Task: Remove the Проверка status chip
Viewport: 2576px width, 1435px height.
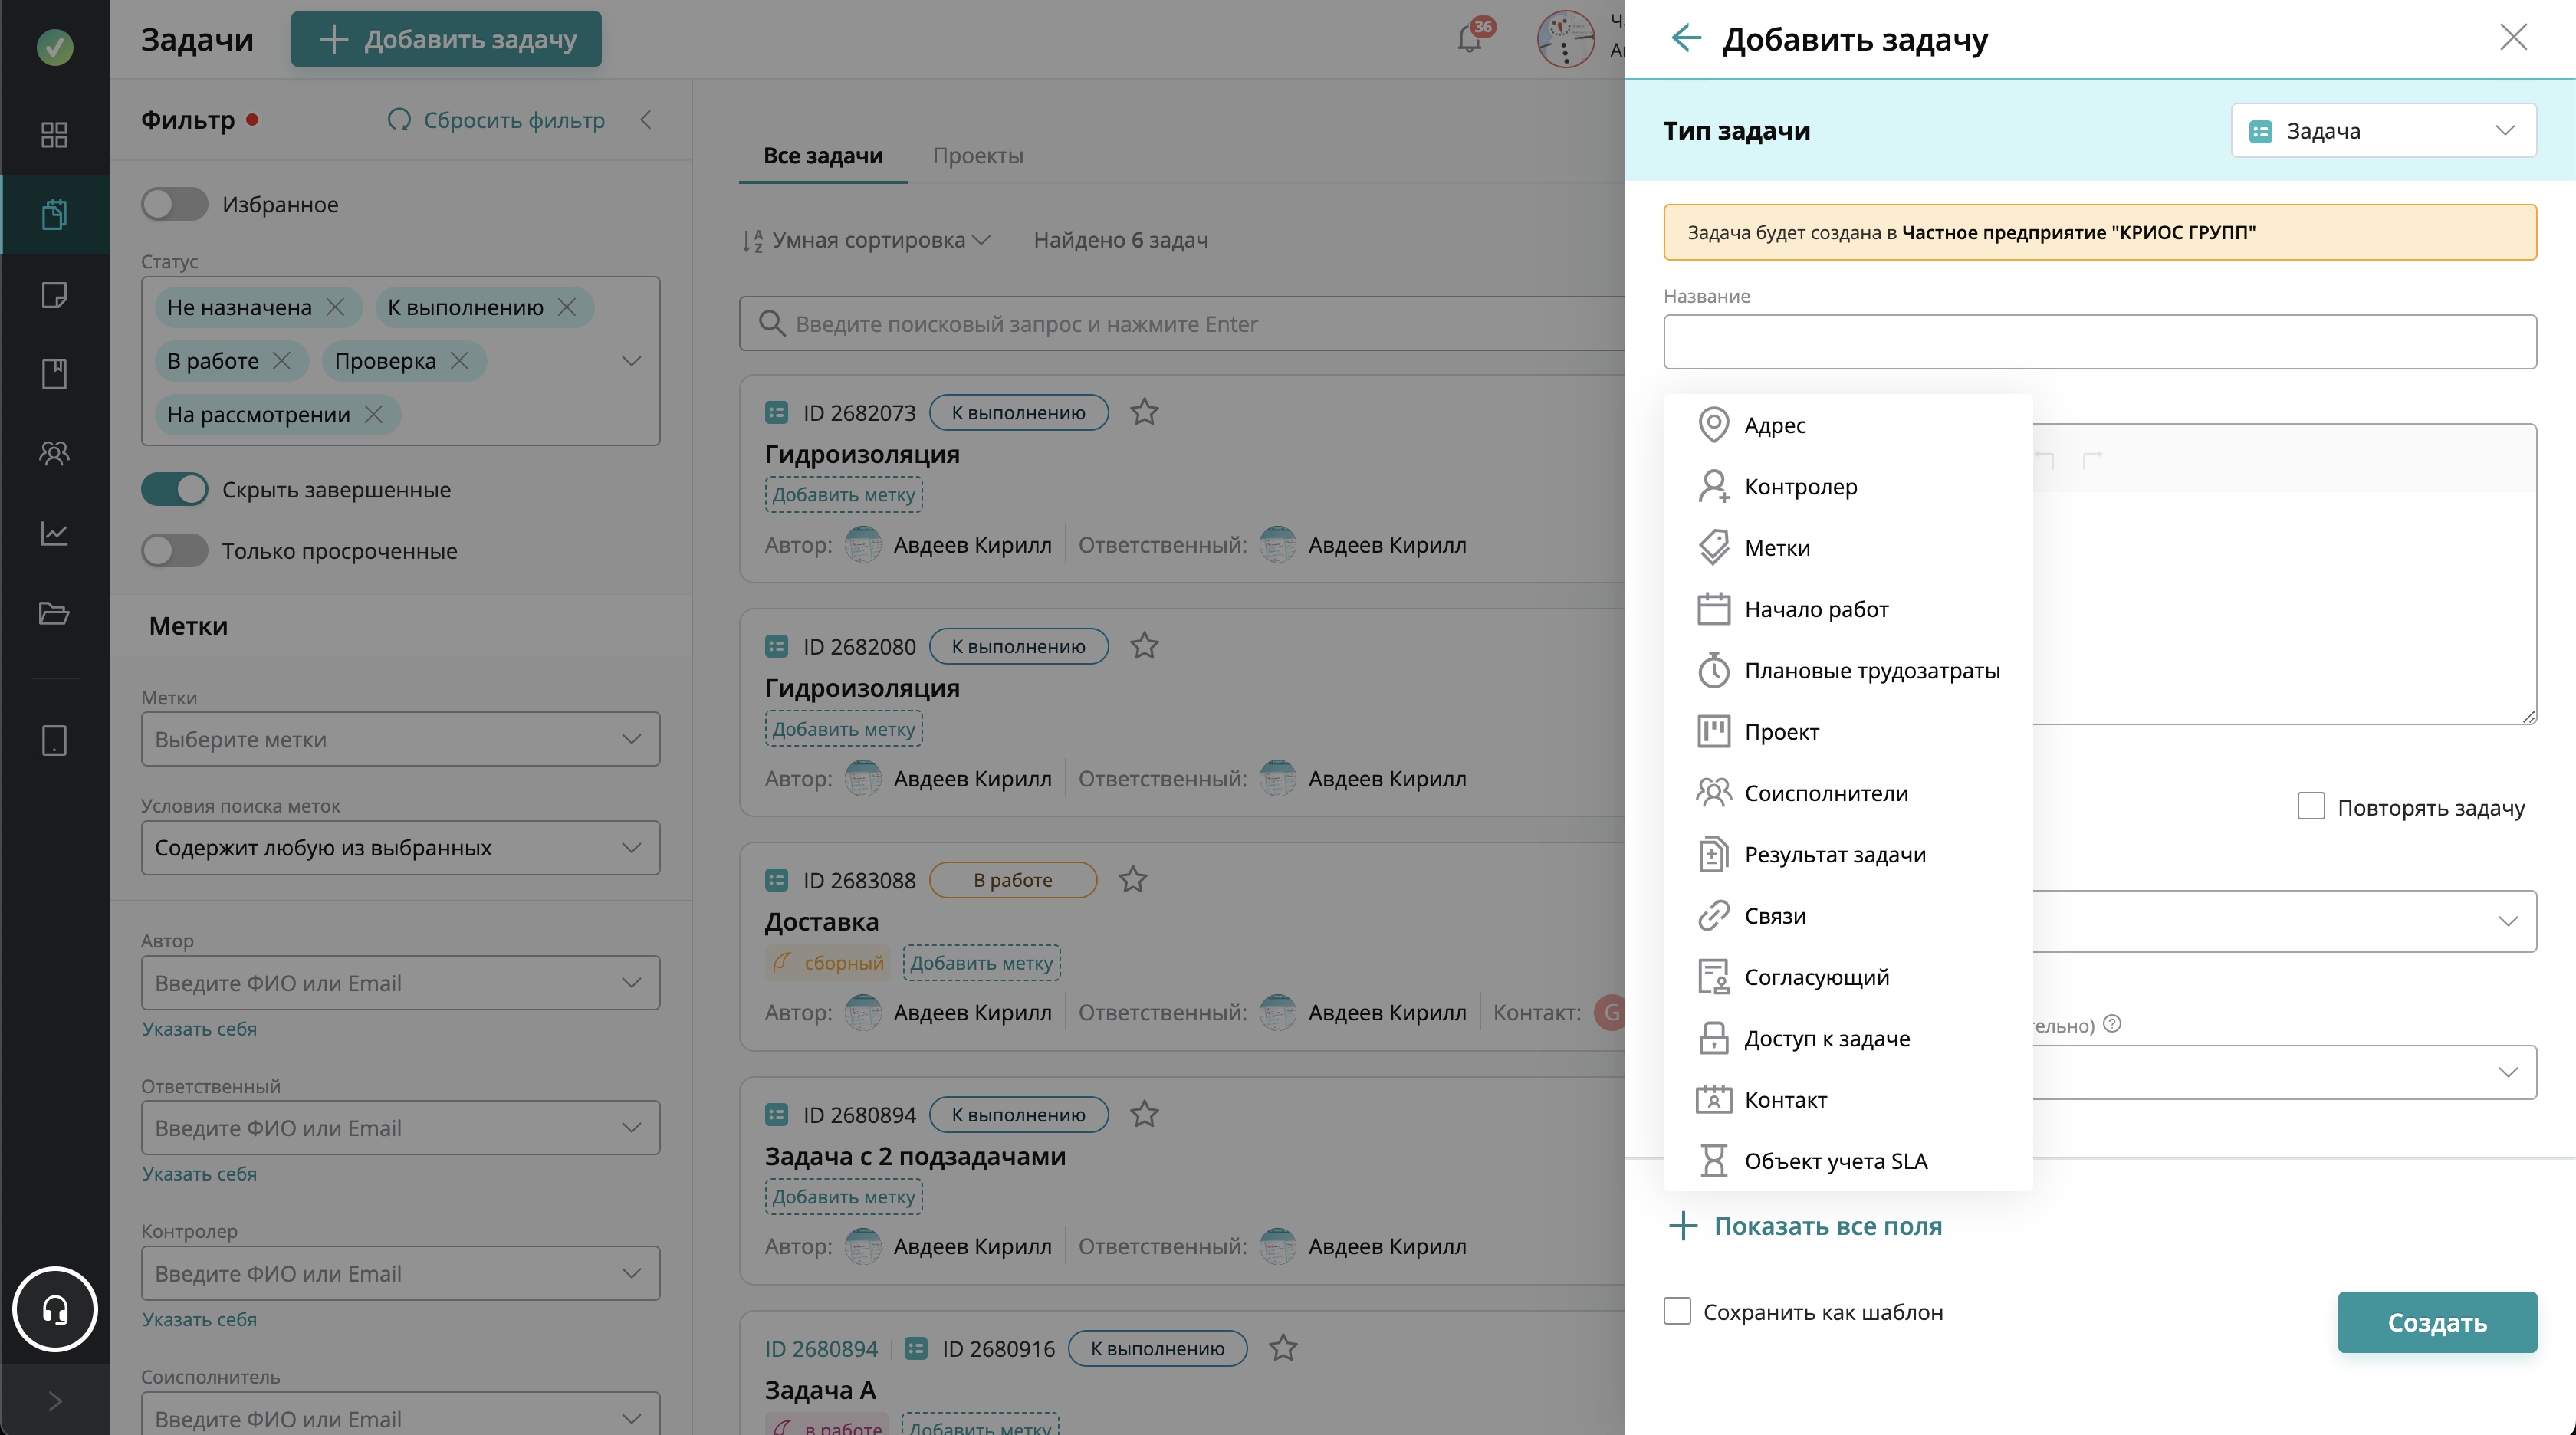Action: 460,361
